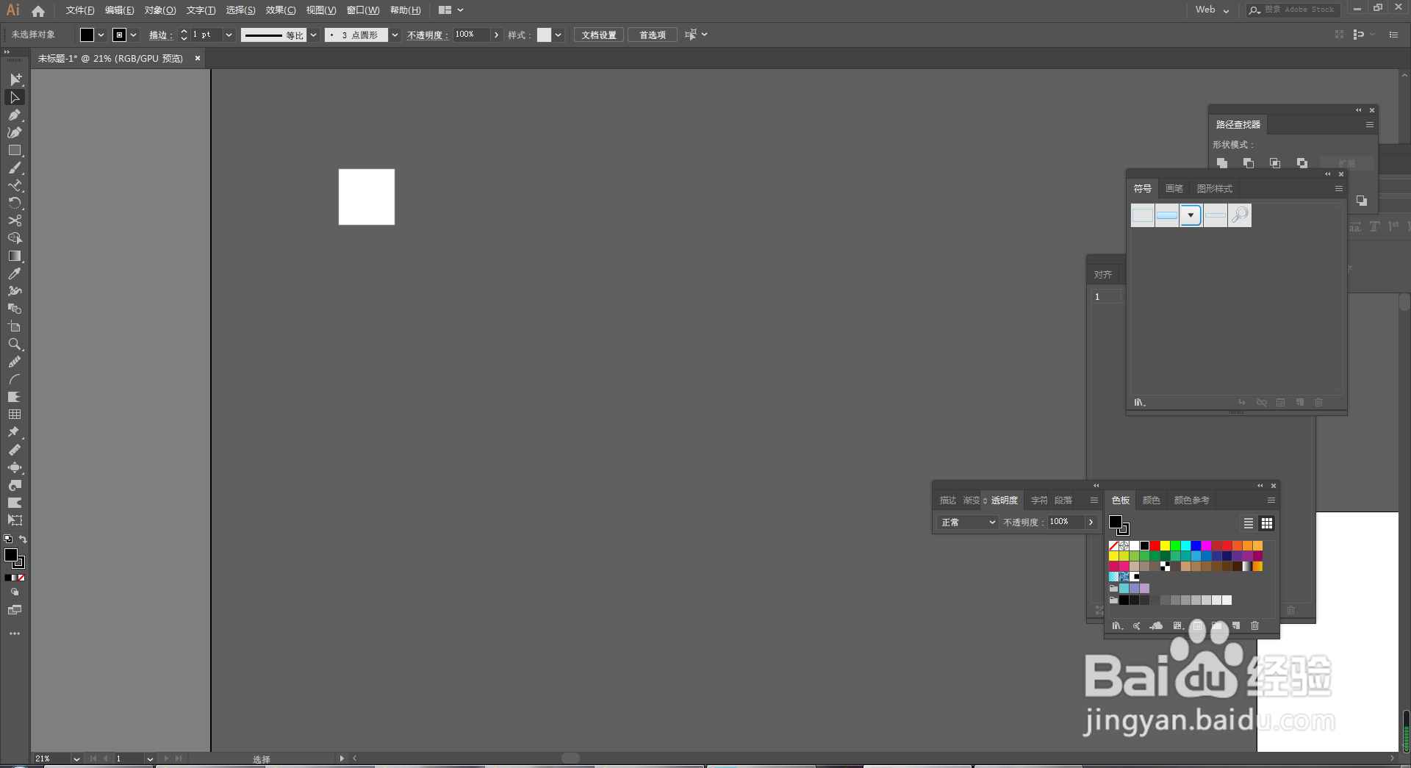
Task: Pick the None swatch with red slash
Action: click(x=1114, y=545)
